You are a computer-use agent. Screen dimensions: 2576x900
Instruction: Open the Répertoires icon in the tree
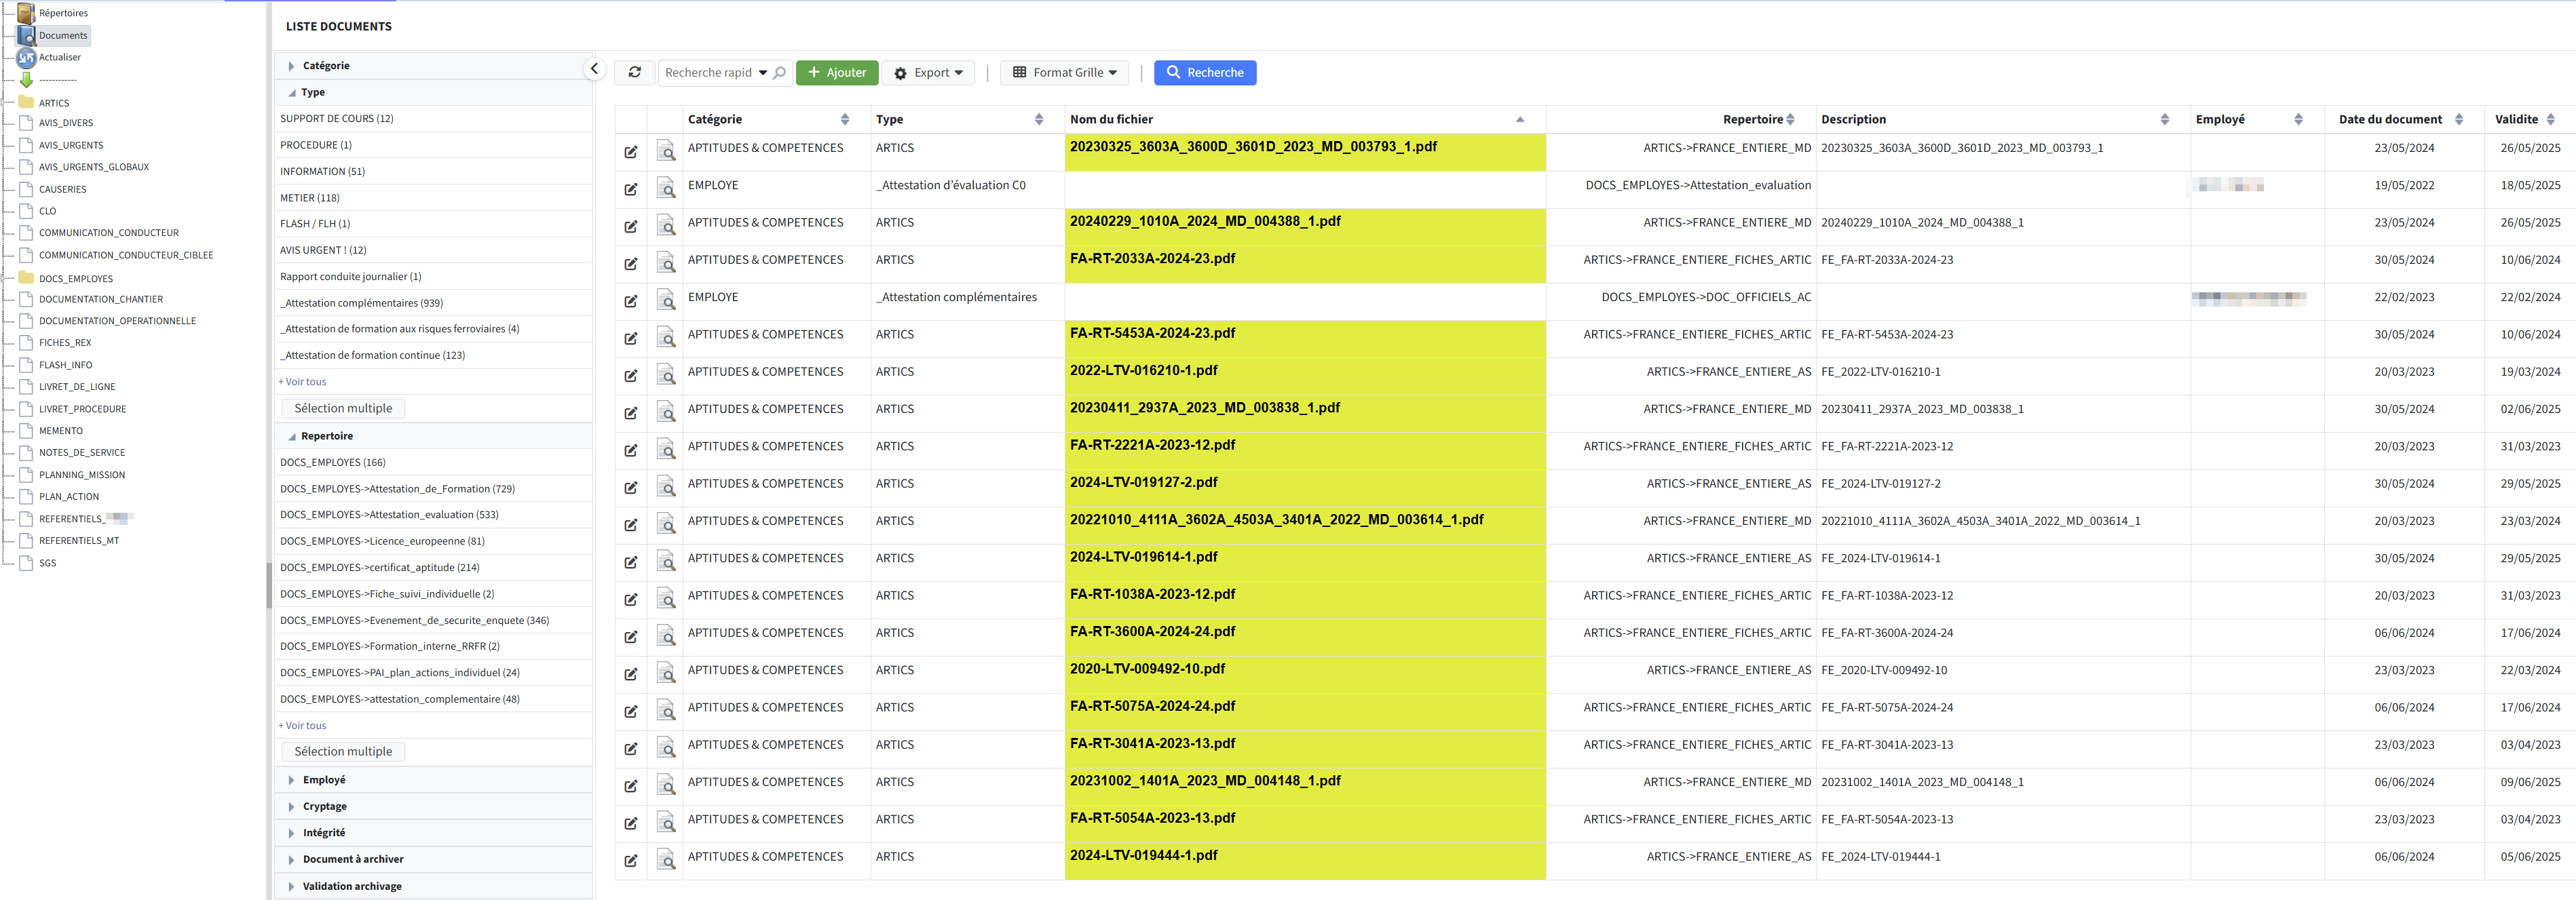coord(26,13)
